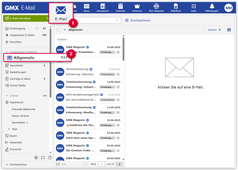Star the 'Ihr Gewinn-Code' email
The height and width of the screenshot is (170, 238).
[118, 151]
